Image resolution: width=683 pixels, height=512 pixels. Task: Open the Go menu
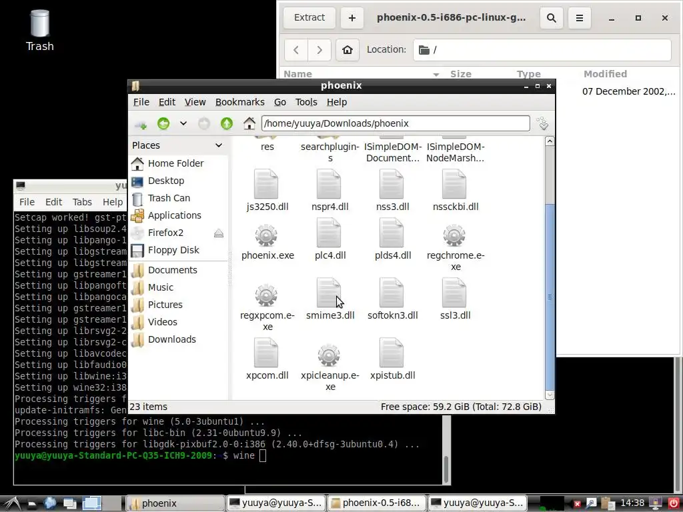279,102
